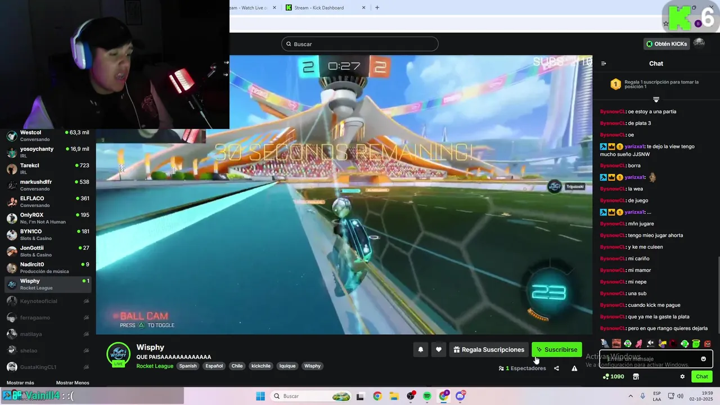The height and width of the screenshot is (405, 720).
Task: Open the user profile avatar top right
Action: pyautogui.click(x=699, y=43)
